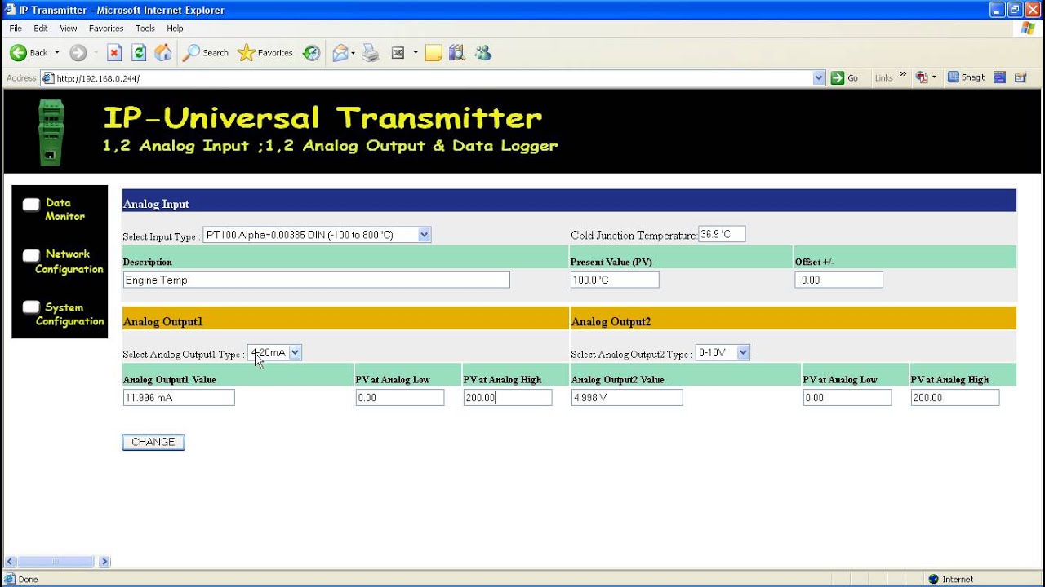This screenshot has width=1045, height=587.
Task: Open Favorites star toolbar button
Action: 265,53
